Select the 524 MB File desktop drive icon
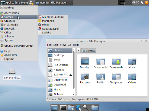The width and height of the screenshot is (149, 111). click(12, 74)
